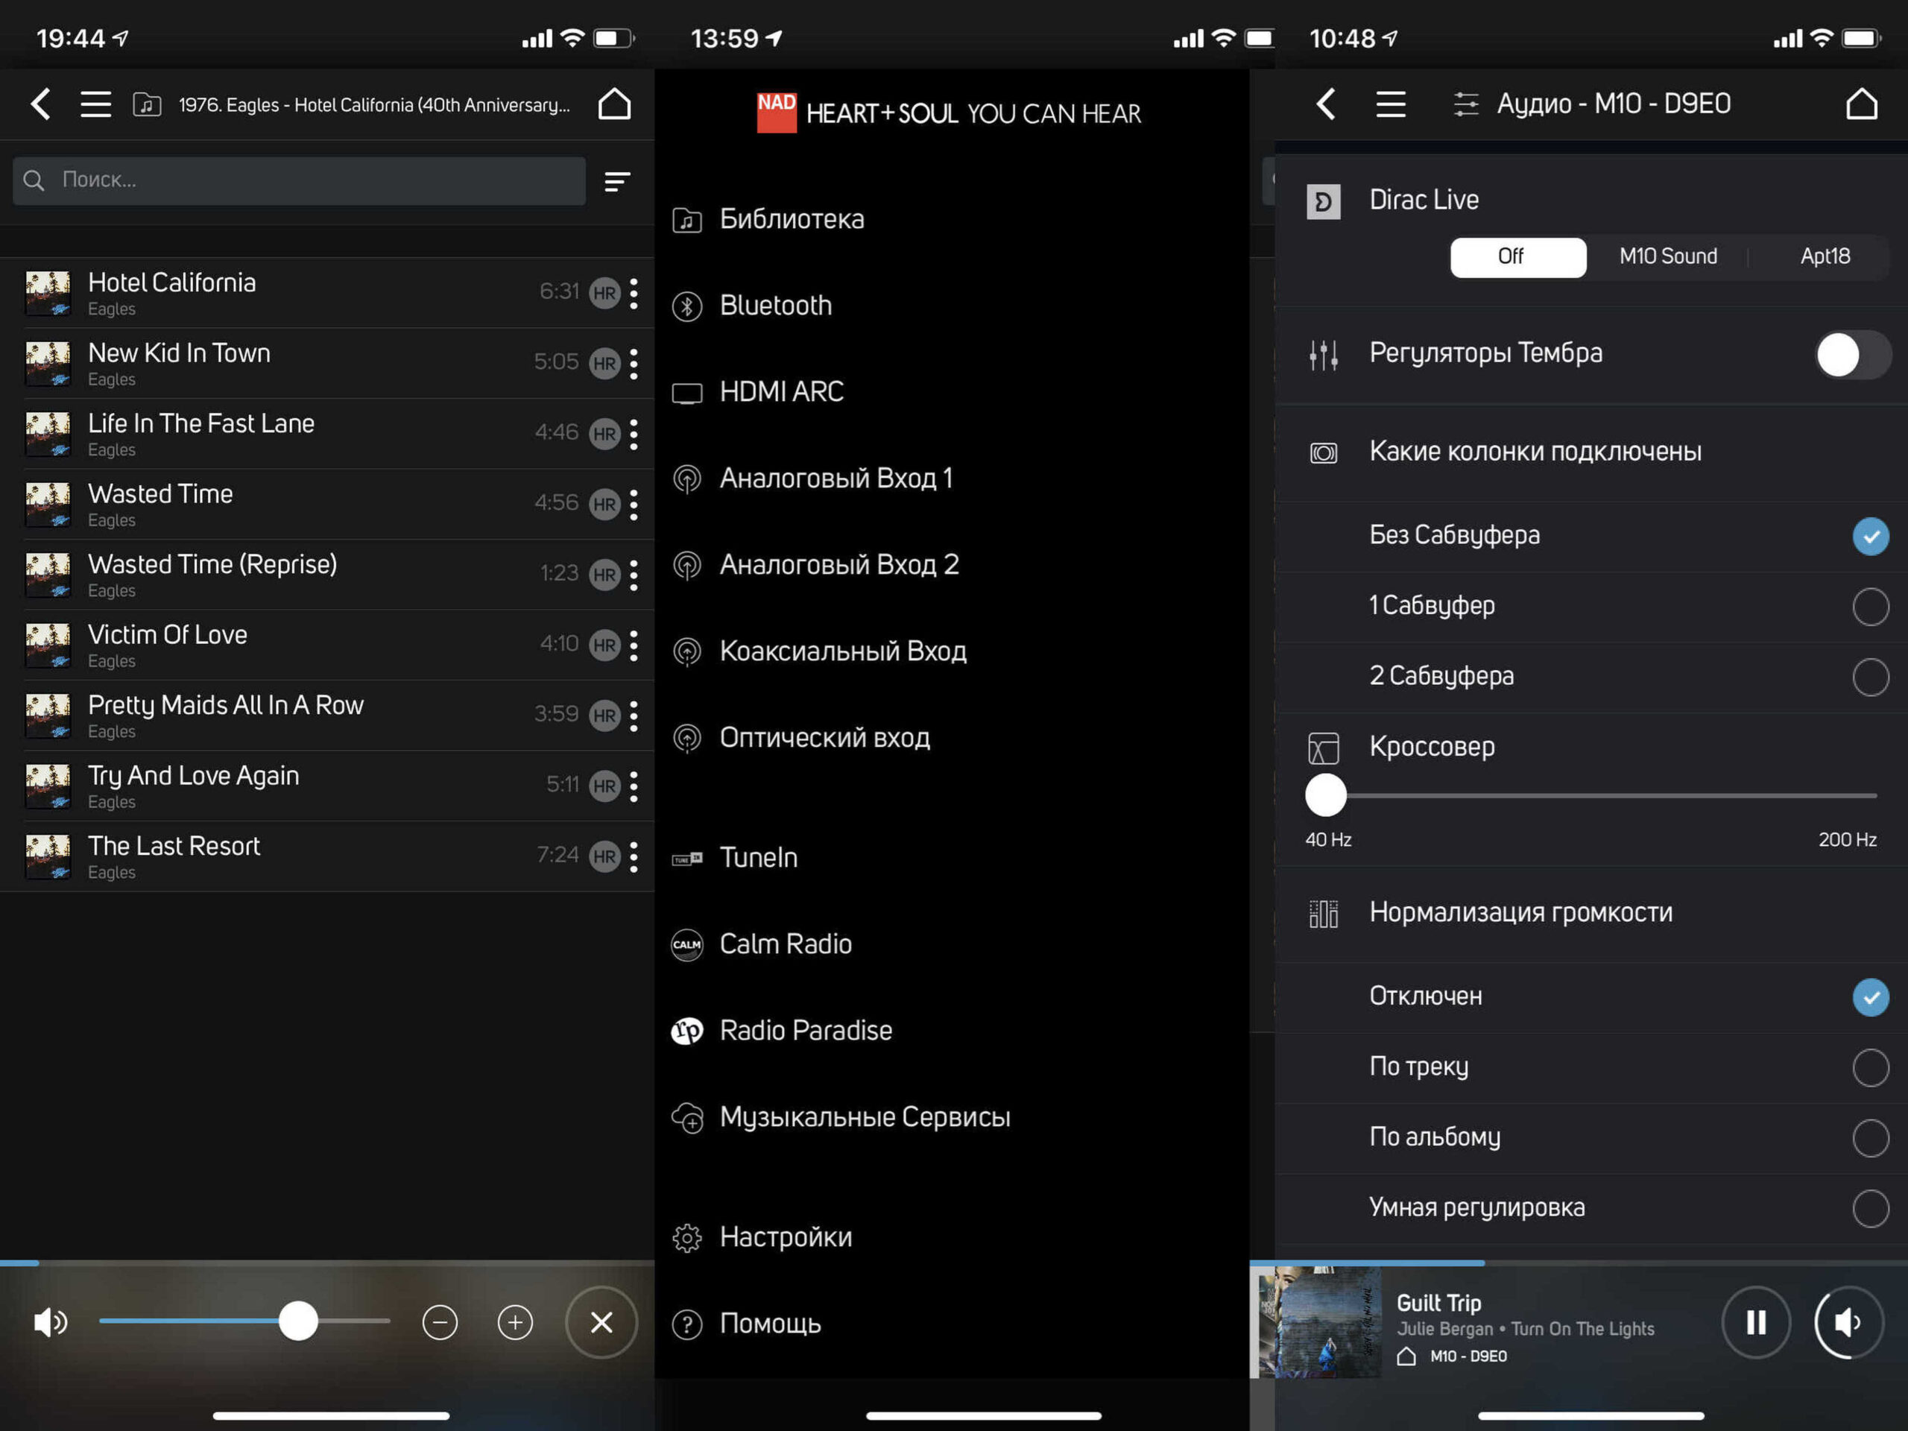Select Отключен for volume normalization

[x=1870, y=997]
